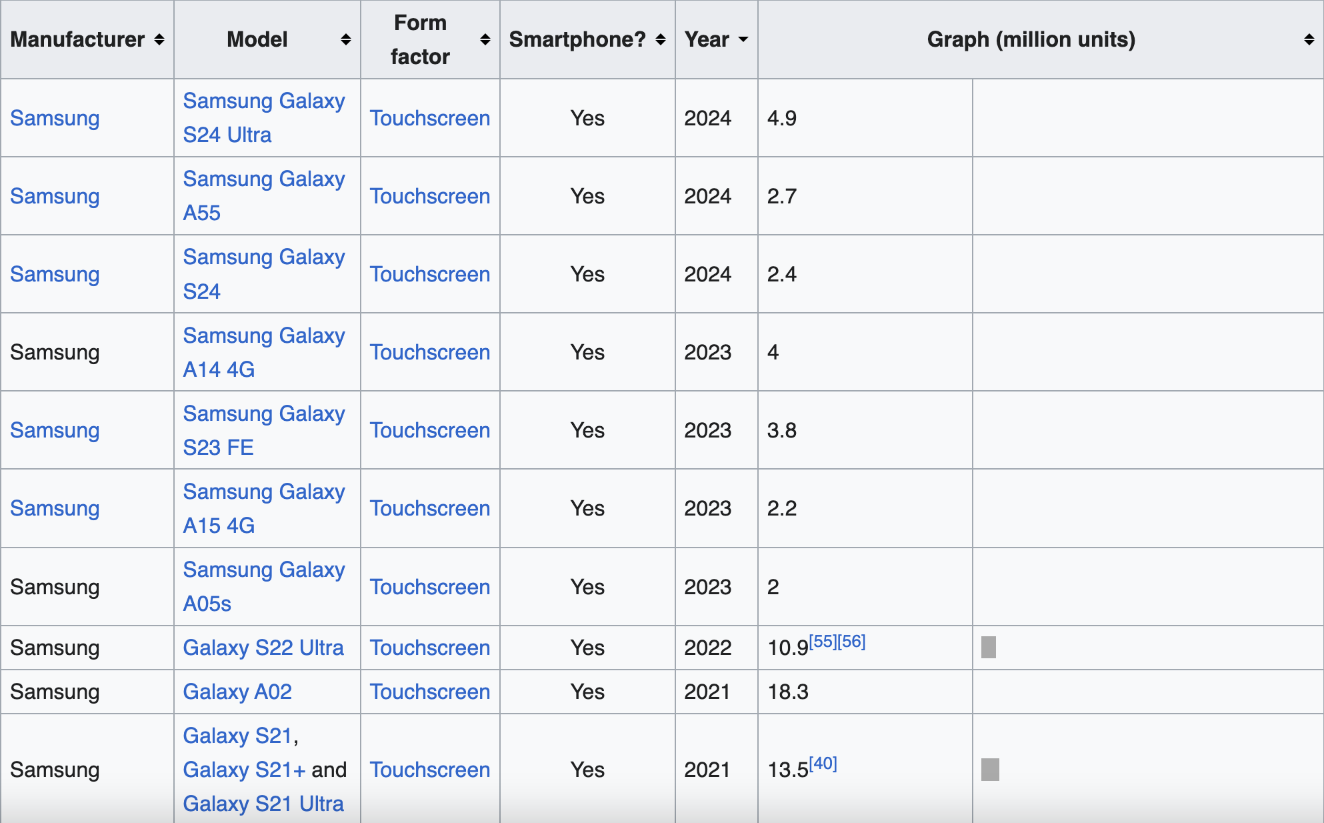Click Samsung link in A15 4G row
This screenshot has height=823, width=1324.
[x=55, y=508]
